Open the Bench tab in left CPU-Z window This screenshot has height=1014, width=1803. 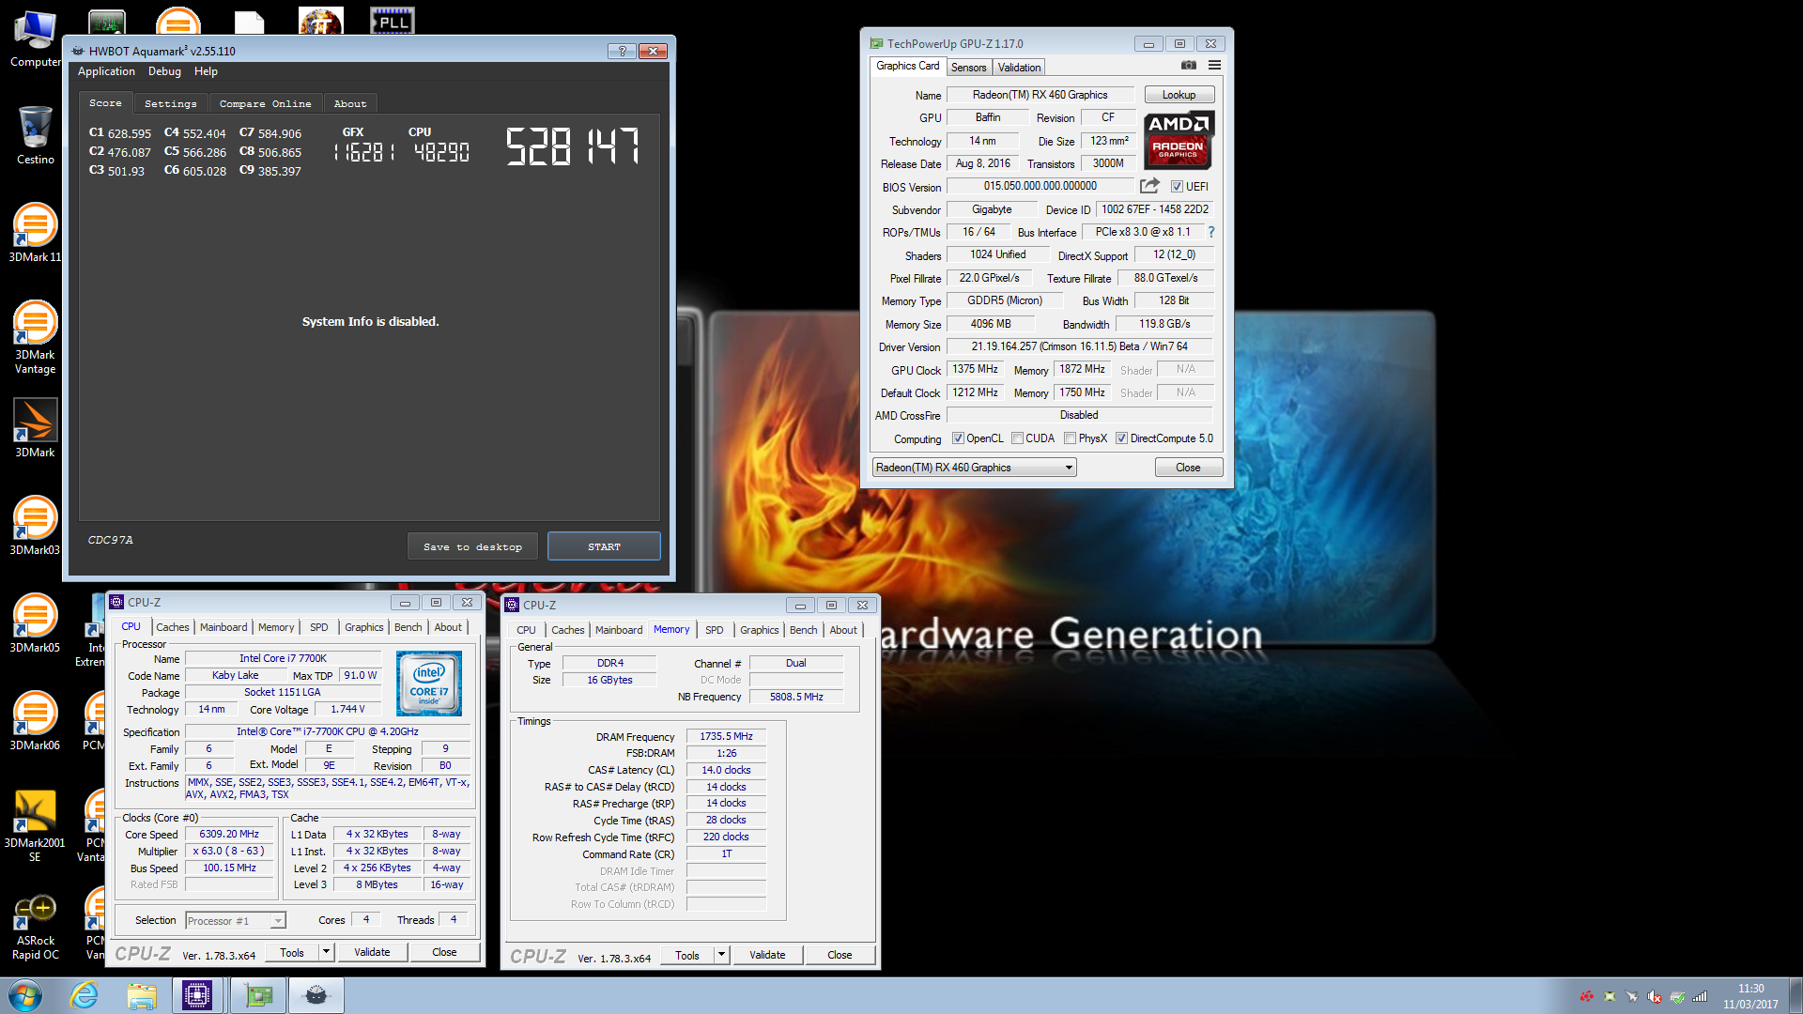tap(408, 627)
